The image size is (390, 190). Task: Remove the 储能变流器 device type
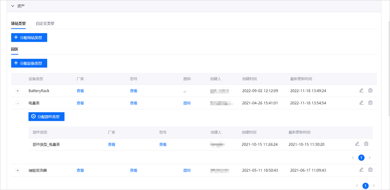370,170
